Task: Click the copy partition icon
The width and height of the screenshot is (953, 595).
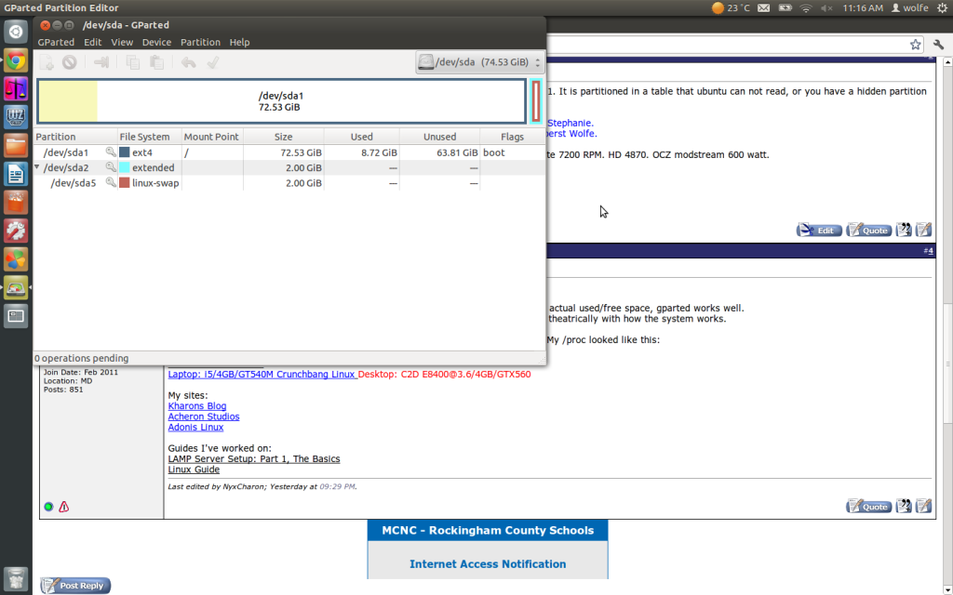Action: pyautogui.click(x=131, y=61)
